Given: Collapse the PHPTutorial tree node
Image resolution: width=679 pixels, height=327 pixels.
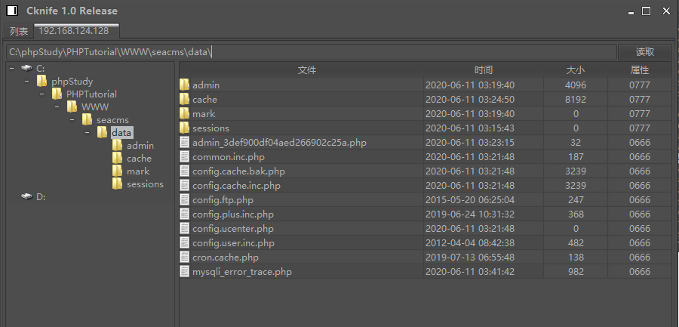Looking at the screenshot, I should (42, 94).
